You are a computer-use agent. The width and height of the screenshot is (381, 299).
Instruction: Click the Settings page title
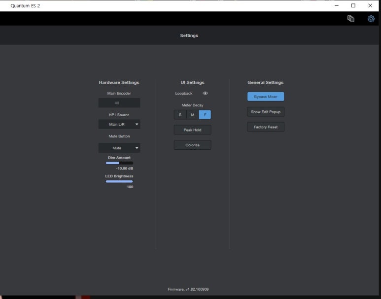click(x=189, y=35)
